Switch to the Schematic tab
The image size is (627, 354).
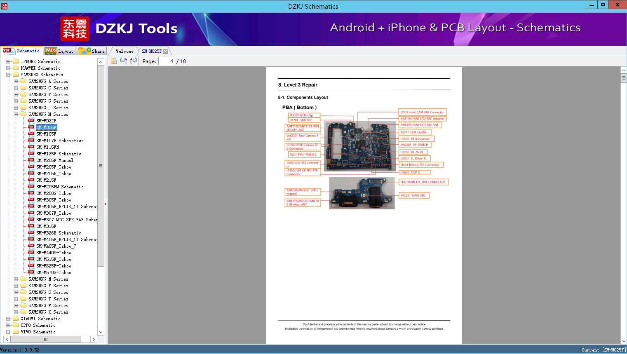coord(21,51)
